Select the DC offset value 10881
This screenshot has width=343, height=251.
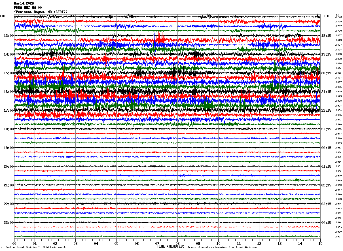tap(338, 73)
